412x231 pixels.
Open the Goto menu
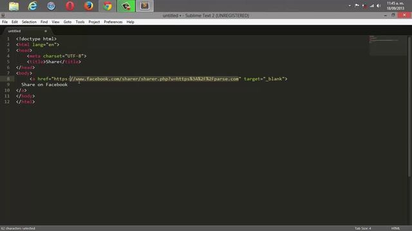(68, 22)
